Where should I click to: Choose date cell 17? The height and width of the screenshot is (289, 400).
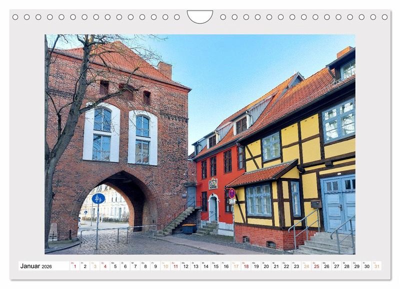[236, 266]
